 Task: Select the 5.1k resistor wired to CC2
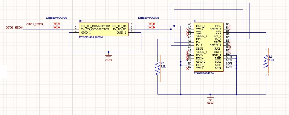tap(266, 62)
